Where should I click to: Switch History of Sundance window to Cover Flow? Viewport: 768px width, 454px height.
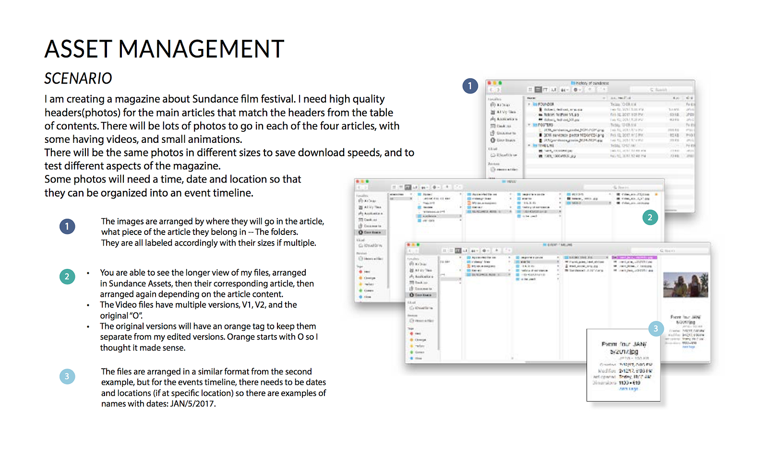(x=553, y=90)
